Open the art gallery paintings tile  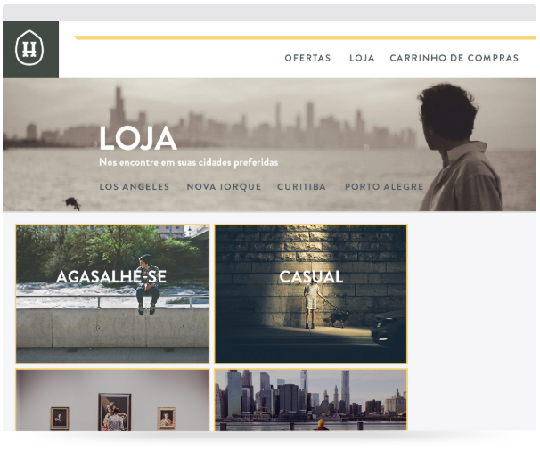pyautogui.click(x=112, y=400)
